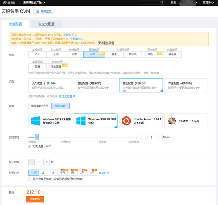Select 操作系统+应用 image type
This screenshot has height=205, width=218.
click(40, 106)
